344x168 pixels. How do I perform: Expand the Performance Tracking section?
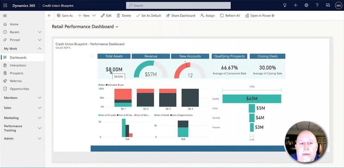[40, 128]
